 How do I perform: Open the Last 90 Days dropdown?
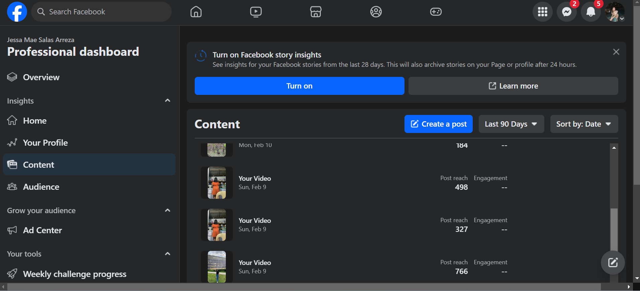[x=511, y=124]
